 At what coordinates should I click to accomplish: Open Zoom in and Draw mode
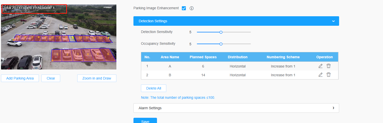tap(97, 78)
